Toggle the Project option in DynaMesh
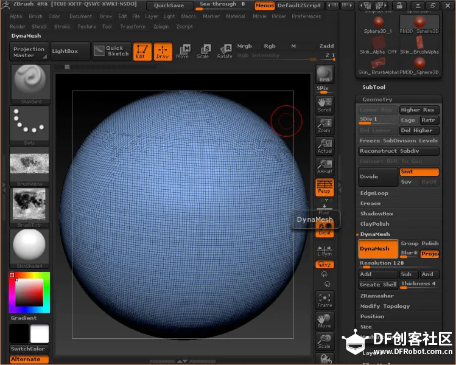Screen dimensions: 456x365 click(x=430, y=254)
